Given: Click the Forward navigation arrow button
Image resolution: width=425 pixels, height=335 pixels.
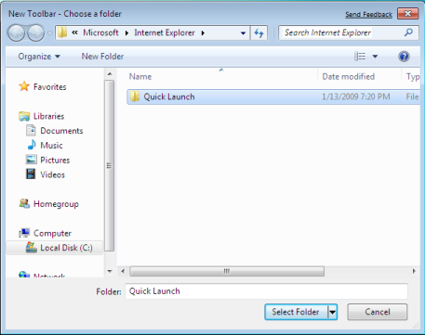Looking at the screenshot, I should [36, 33].
